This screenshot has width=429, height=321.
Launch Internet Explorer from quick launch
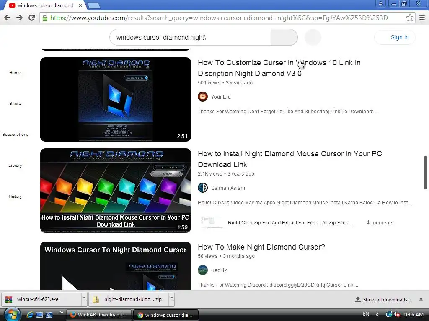[x=30, y=315]
